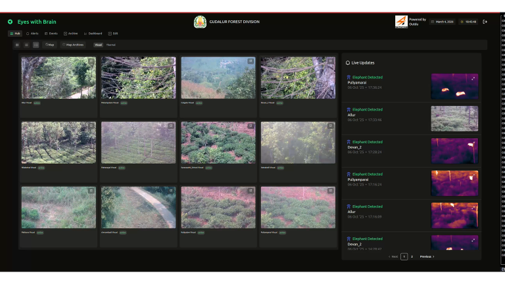Click the Powered by Outdu logo
The height and width of the screenshot is (284, 505).
tap(401, 22)
